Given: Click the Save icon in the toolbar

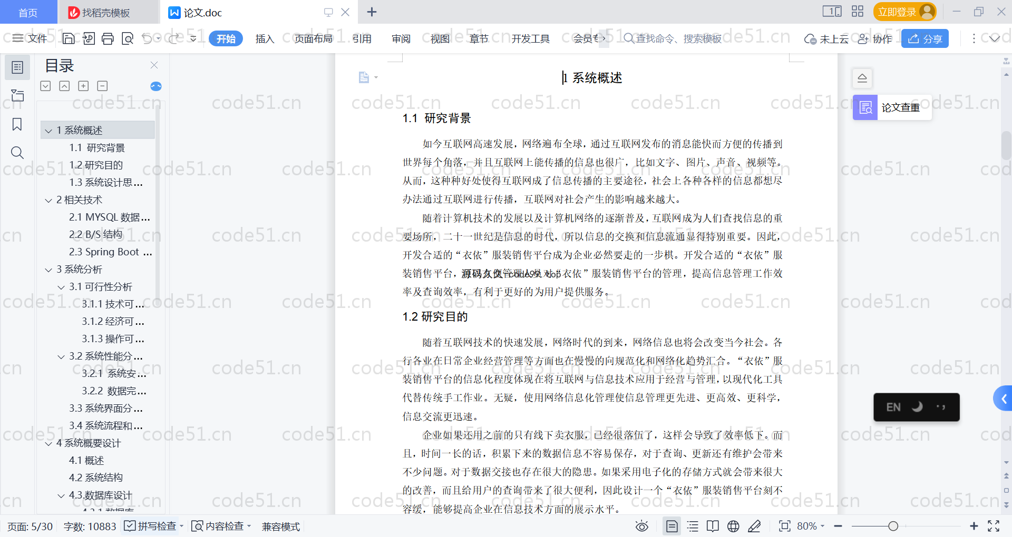Looking at the screenshot, I should 69,38.
